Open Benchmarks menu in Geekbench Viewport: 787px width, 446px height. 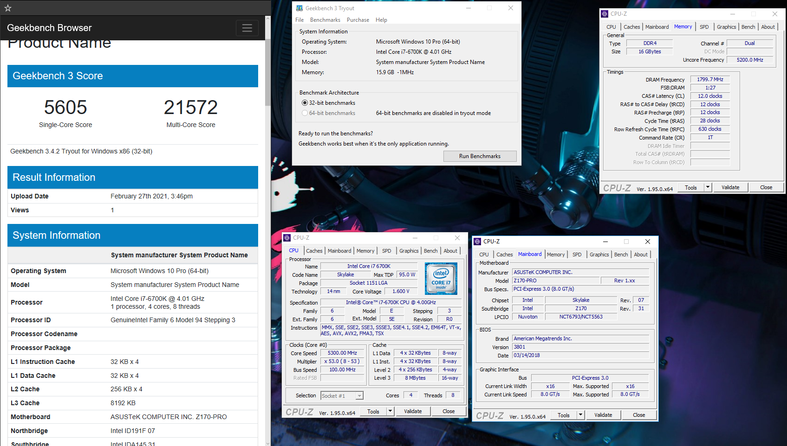[x=325, y=20]
